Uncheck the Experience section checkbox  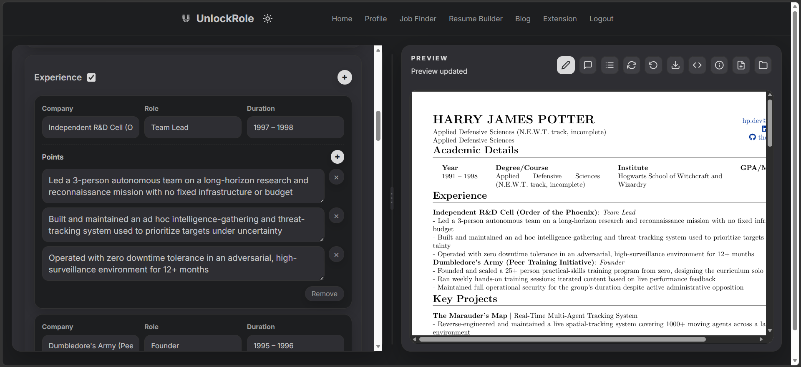pos(91,77)
